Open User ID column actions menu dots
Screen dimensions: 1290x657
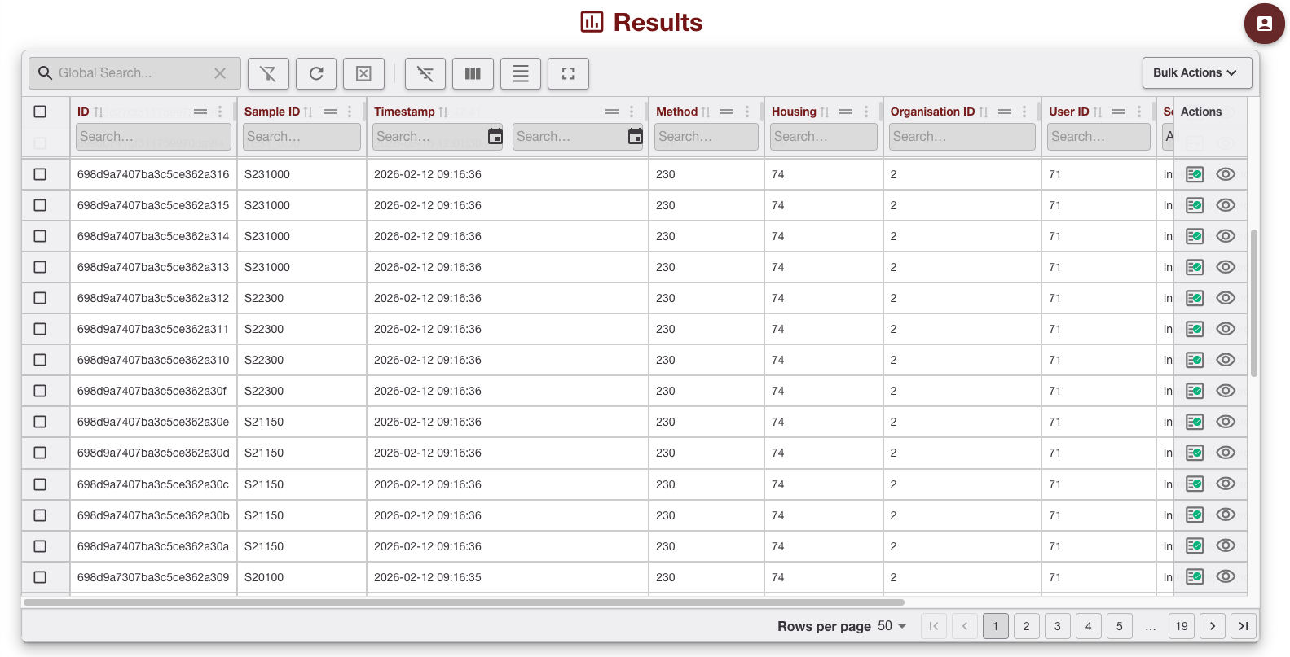click(x=1139, y=112)
